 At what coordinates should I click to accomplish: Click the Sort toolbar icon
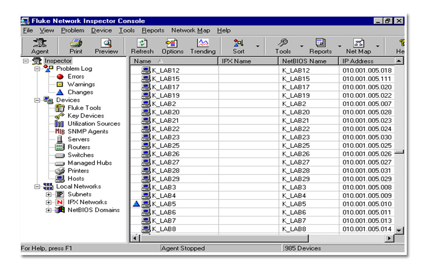click(x=238, y=46)
